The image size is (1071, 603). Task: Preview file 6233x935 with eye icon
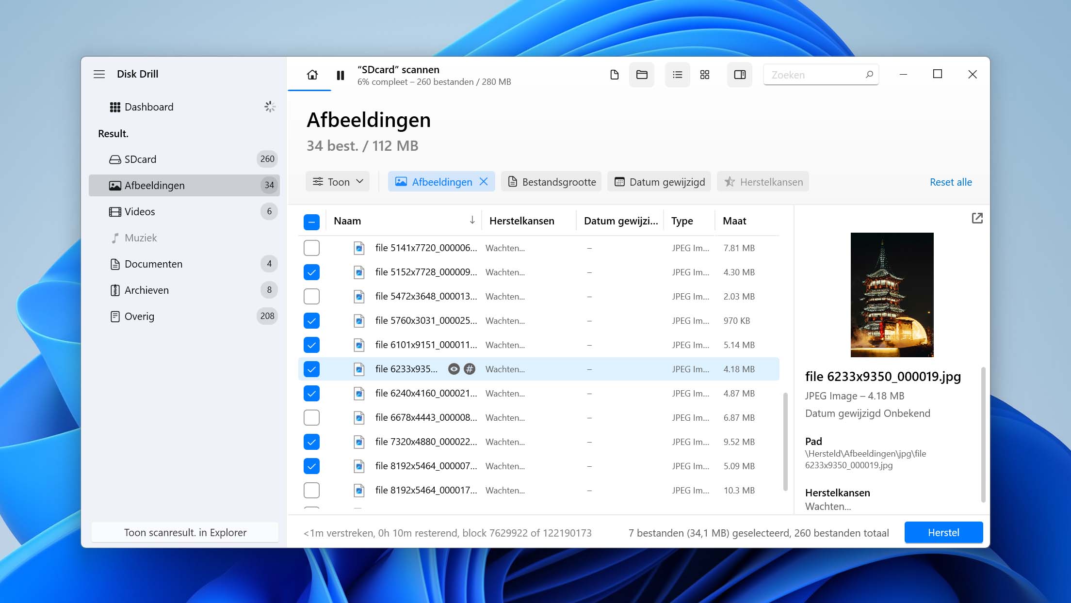(454, 369)
